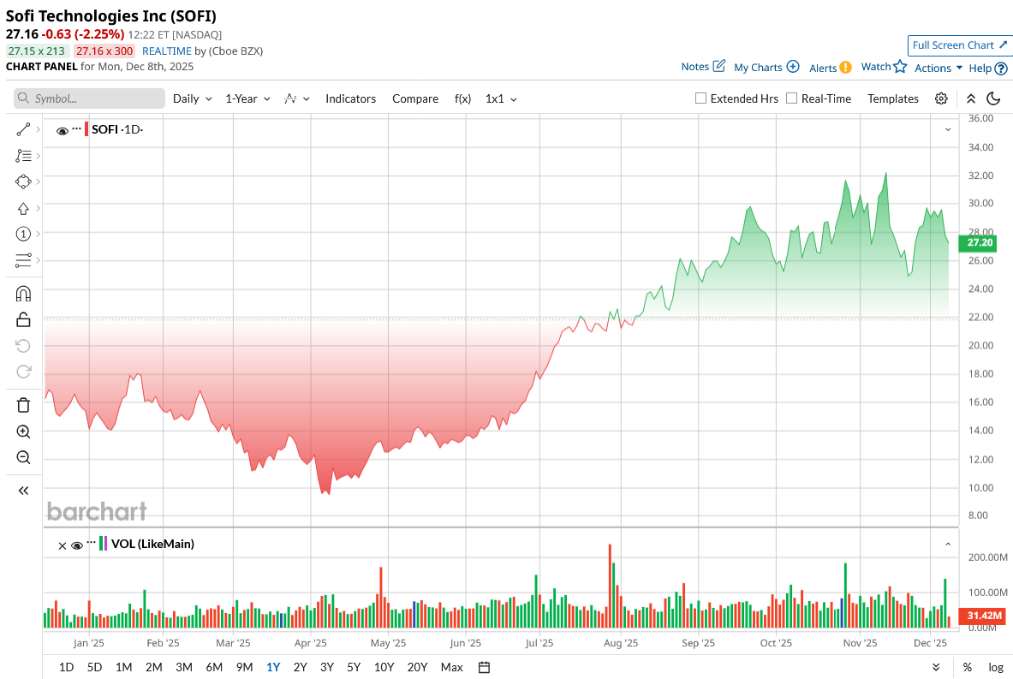This screenshot has width=1013, height=679.
Task: Select the 1Y range button
Action: pos(273,667)
